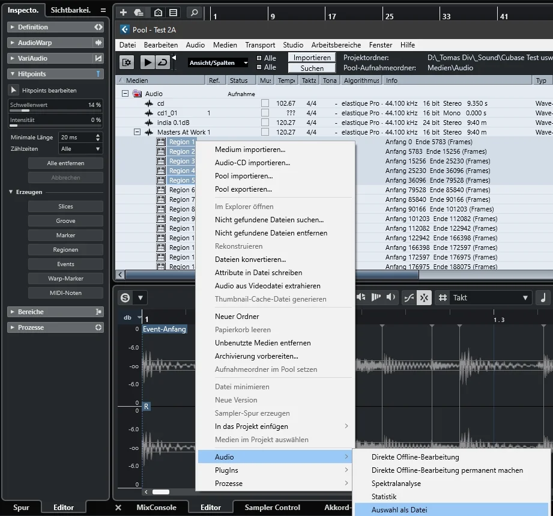Image resolution: width=553 pixels, height=516 pixels.
Task: Toggle the Solo editor S button
Action: (125, 297)
